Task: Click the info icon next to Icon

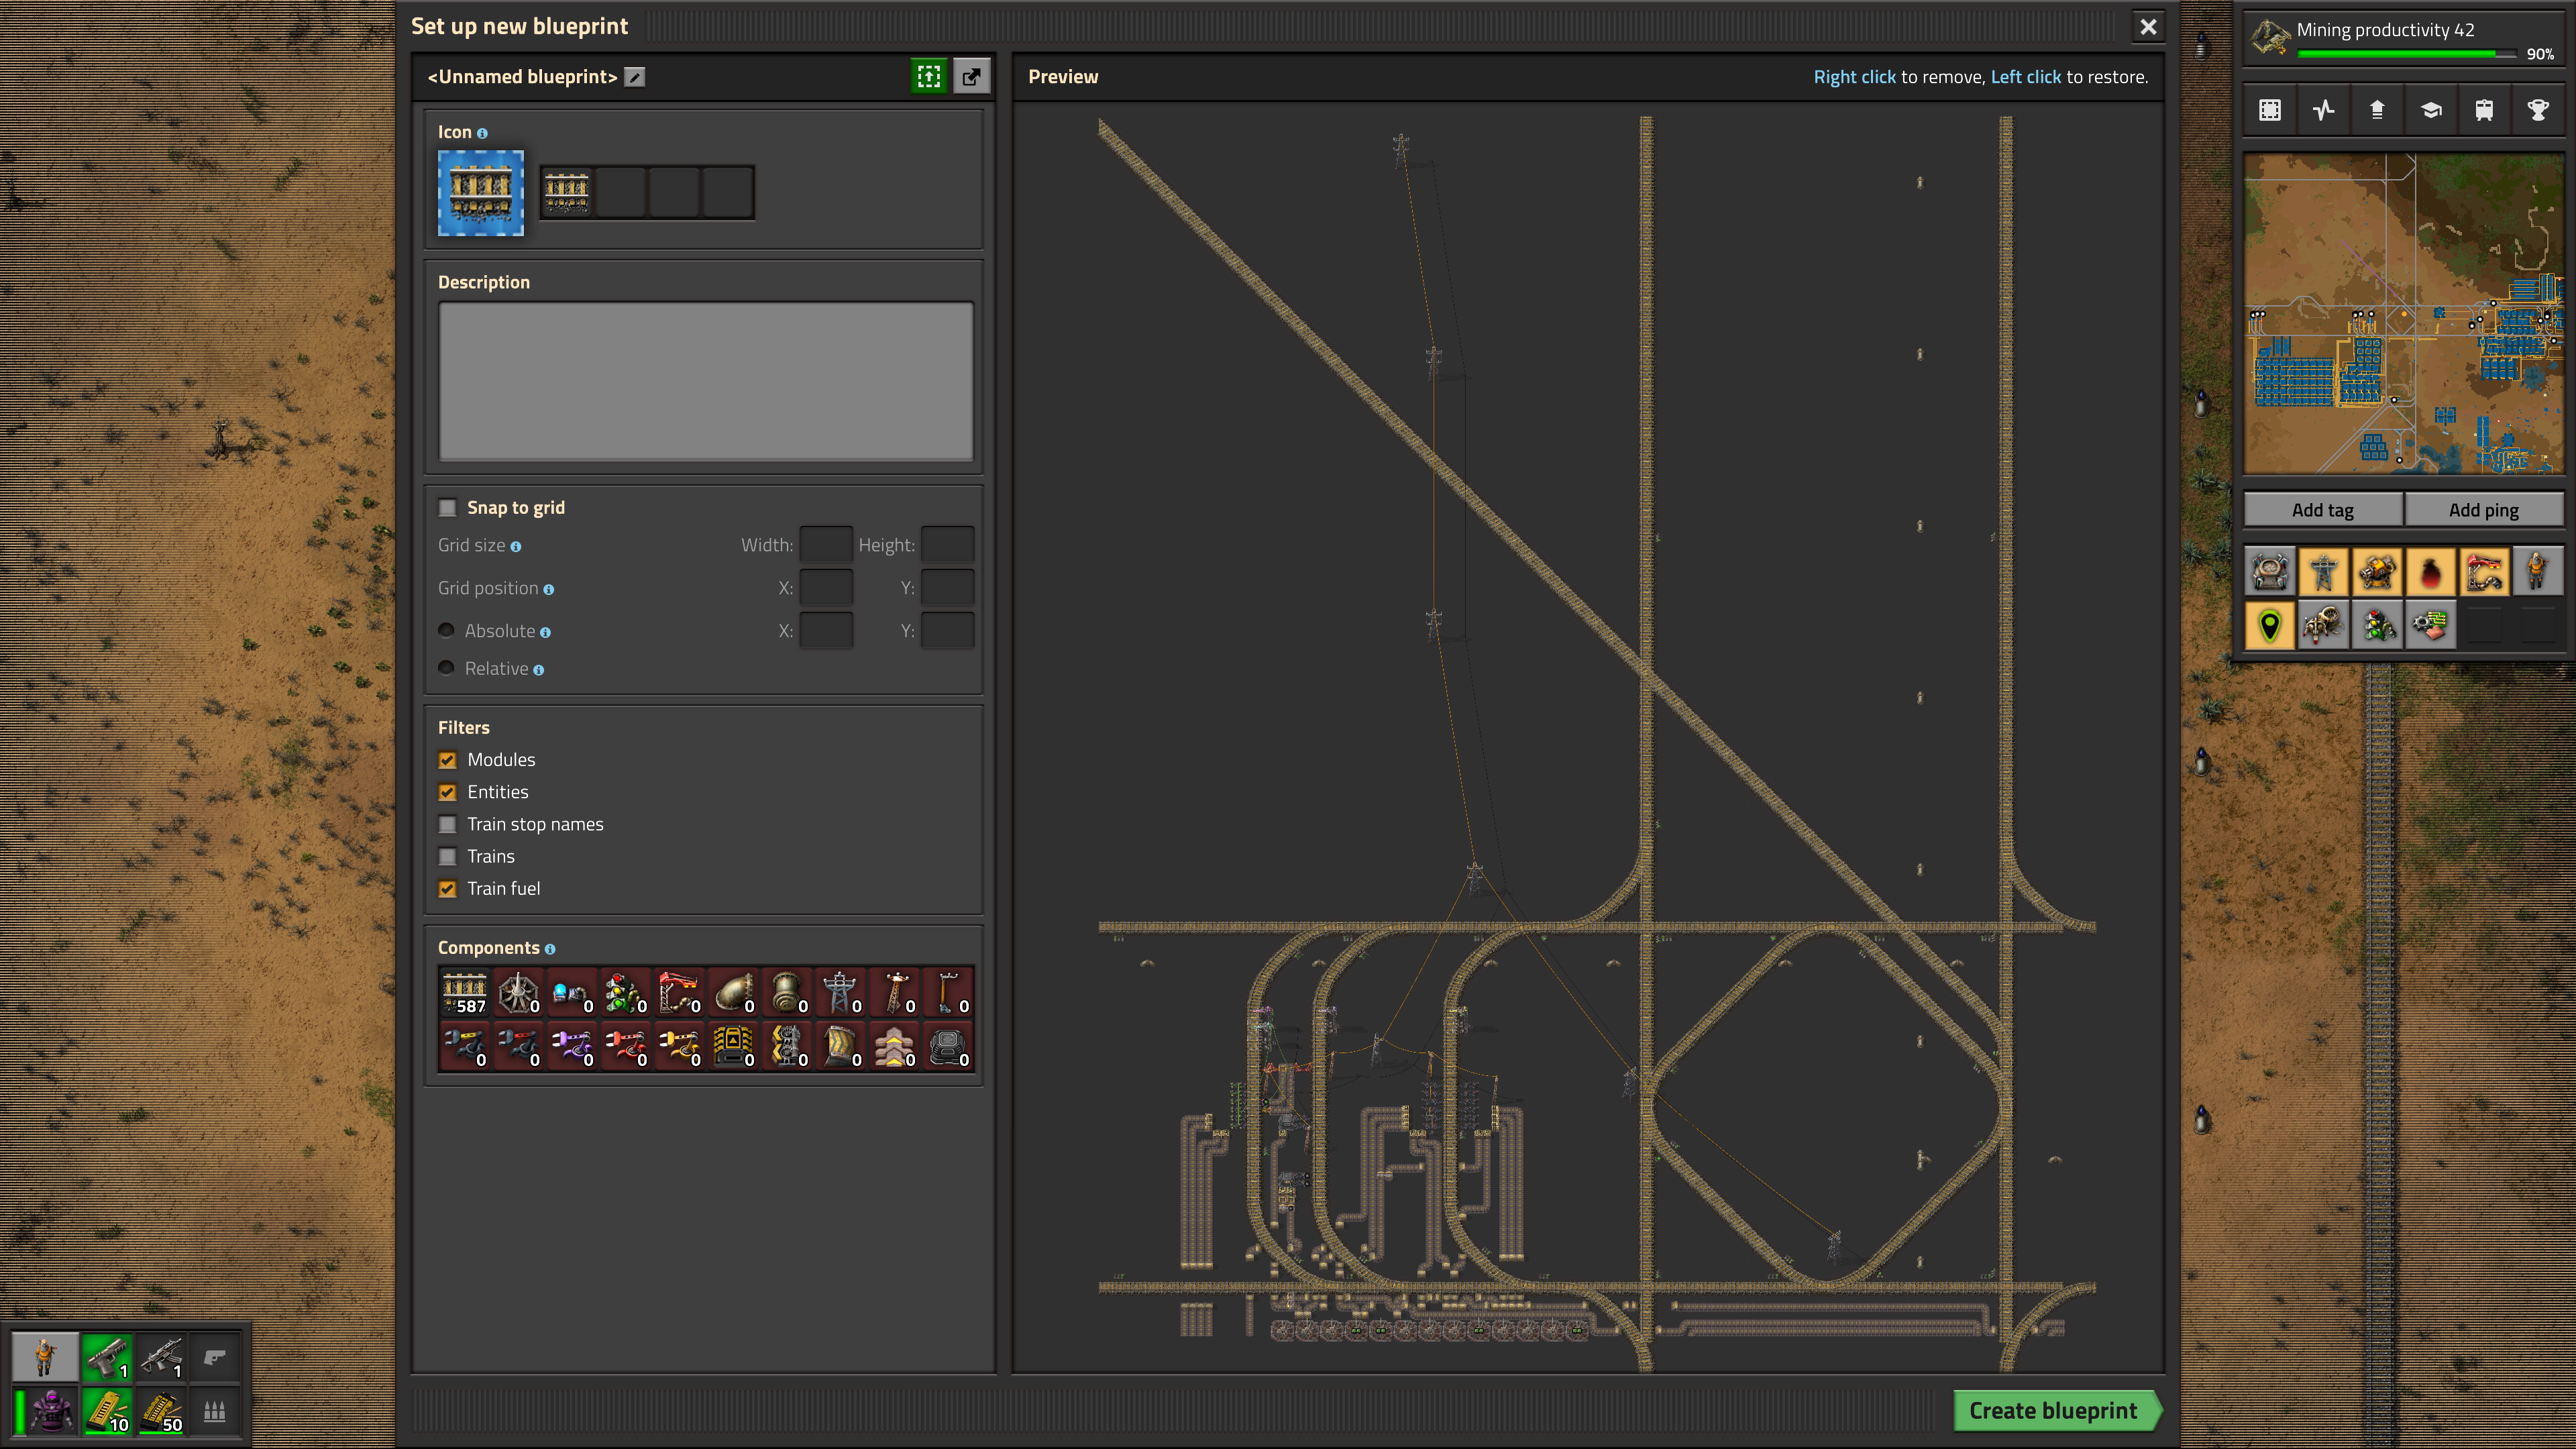Action: (482, 133)
